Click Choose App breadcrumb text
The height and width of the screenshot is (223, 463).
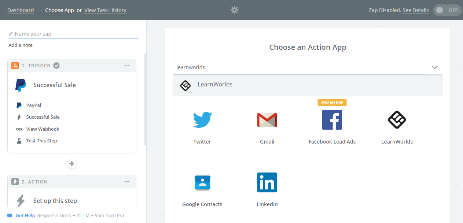(x=59, y=10)
